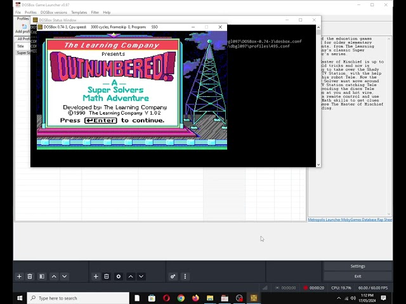Open OBS Settings button
406x304 pixels.
pos(358,266)
